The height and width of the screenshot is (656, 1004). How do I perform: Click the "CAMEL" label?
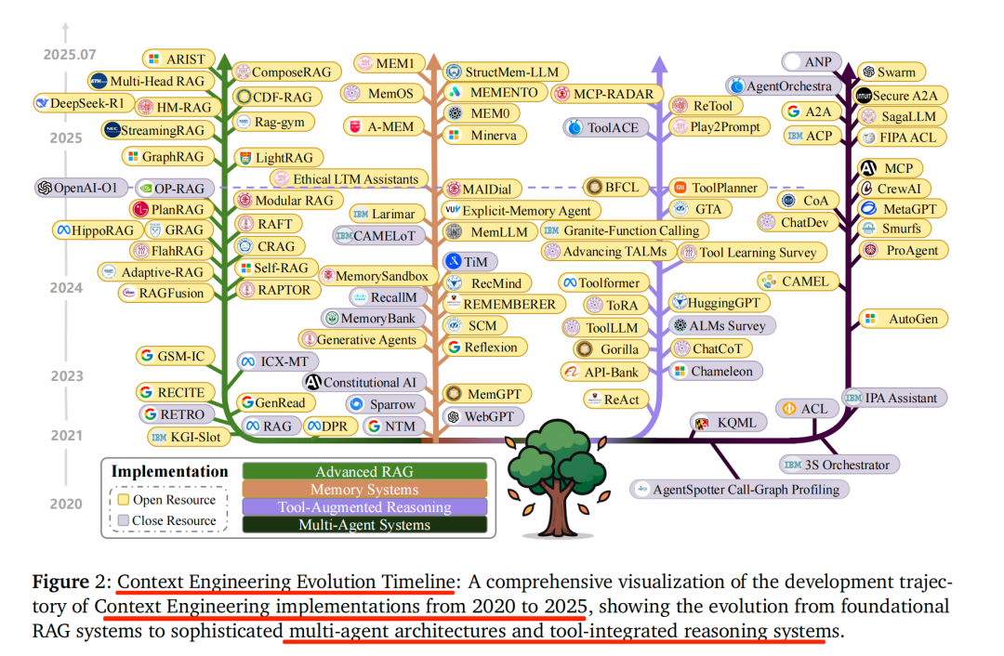pyautogui.click(x=798, y=281)
